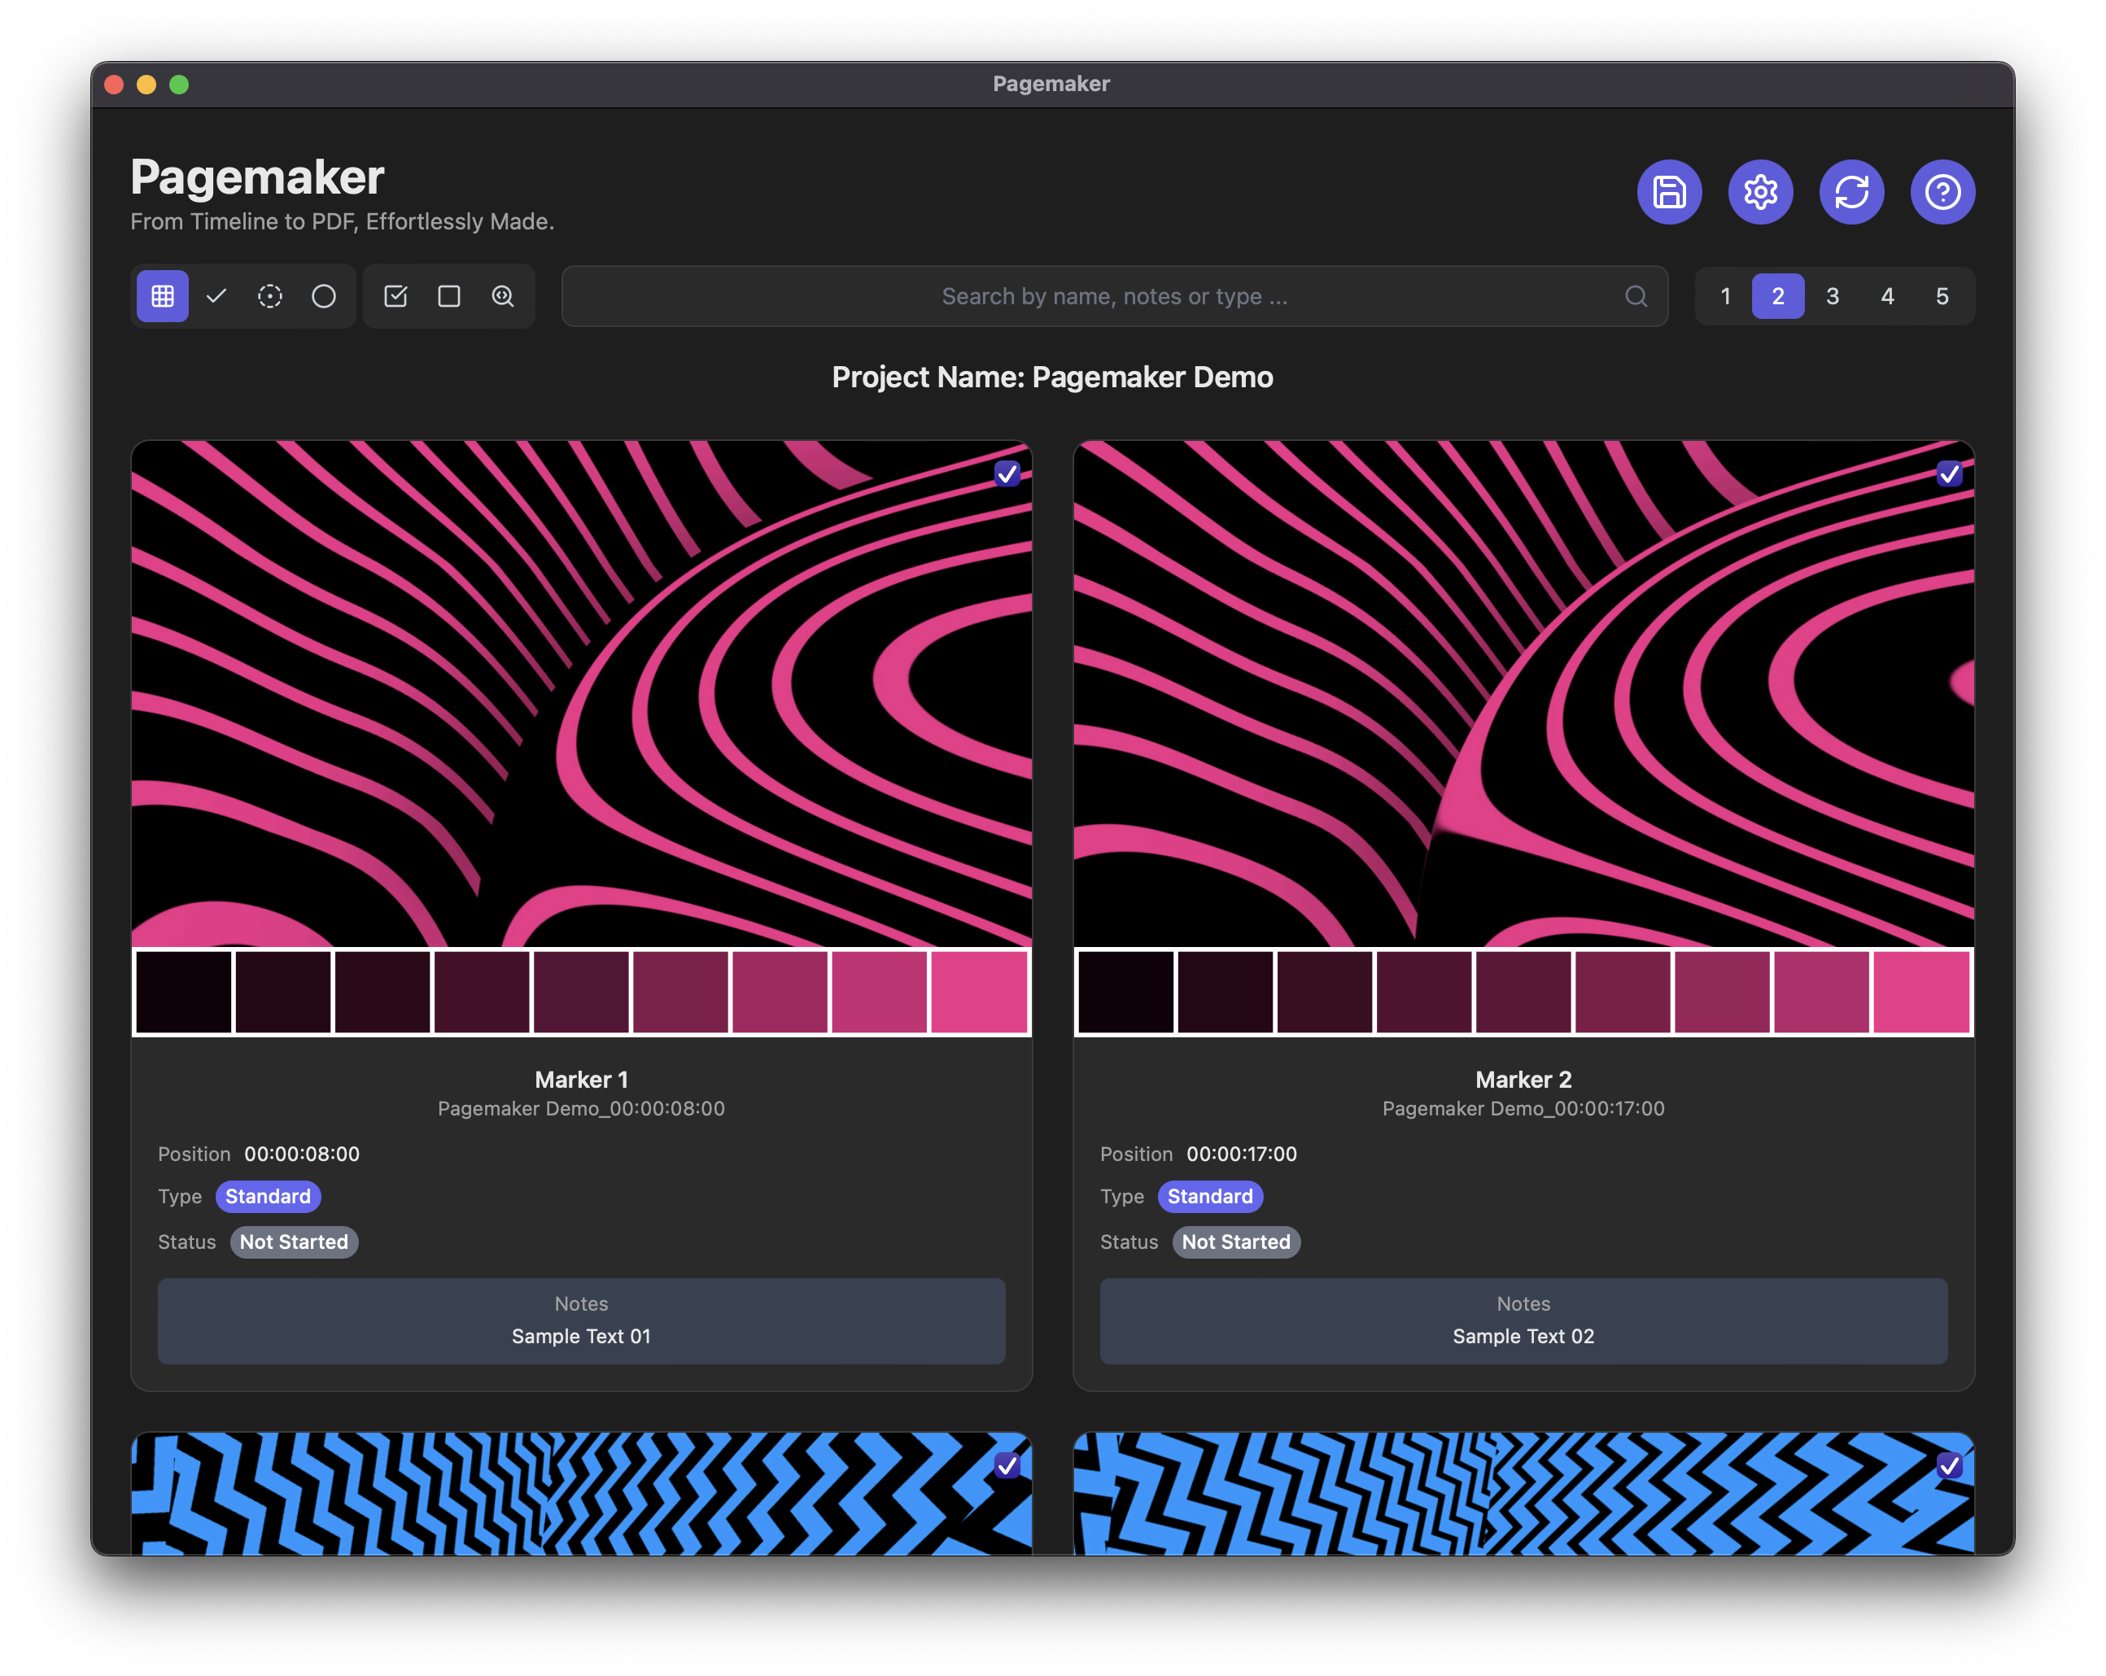Click deselect-all empty square icon

click(449, 296)
